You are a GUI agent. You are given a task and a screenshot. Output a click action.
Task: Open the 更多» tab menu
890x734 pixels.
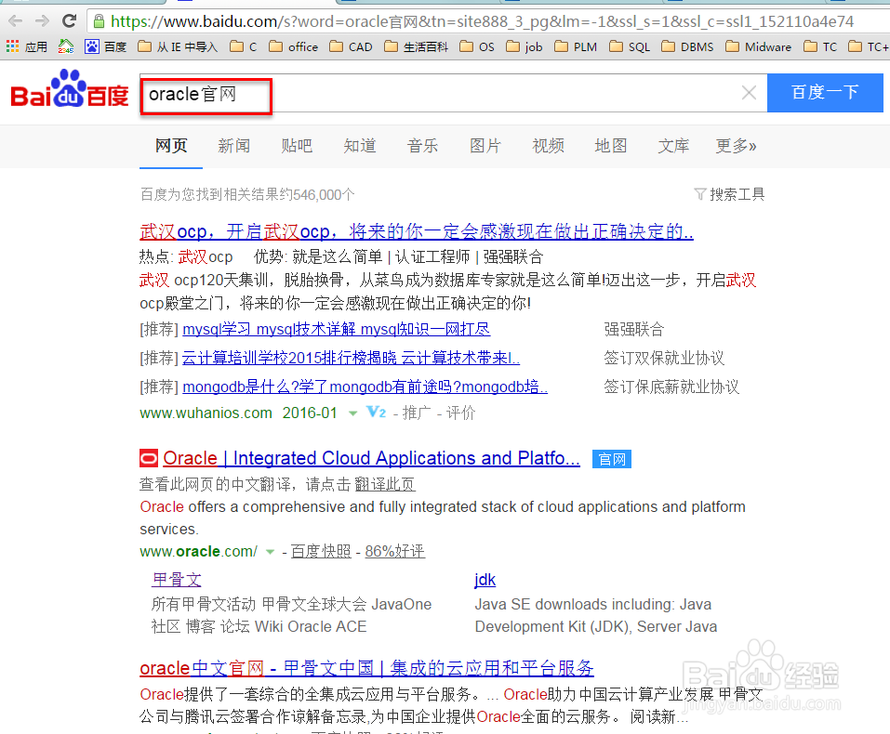click(x=736, y=146)
